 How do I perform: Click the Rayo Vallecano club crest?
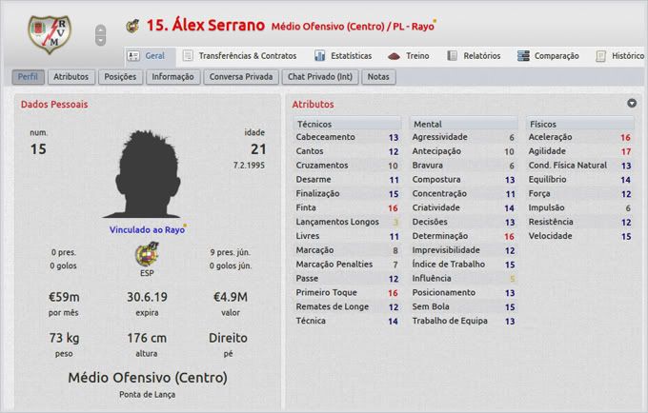click(x=45, y=34)
